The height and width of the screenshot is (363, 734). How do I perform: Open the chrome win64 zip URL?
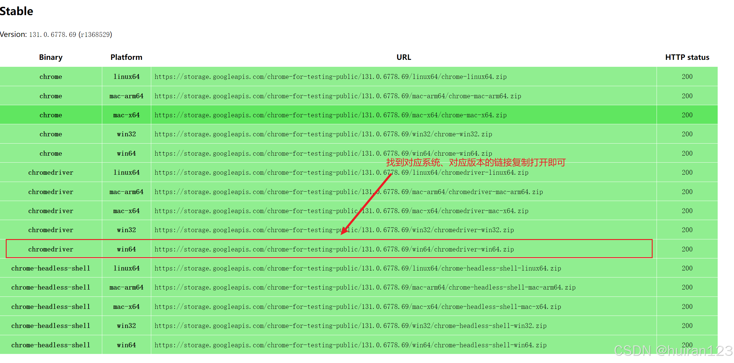(323, 154)
